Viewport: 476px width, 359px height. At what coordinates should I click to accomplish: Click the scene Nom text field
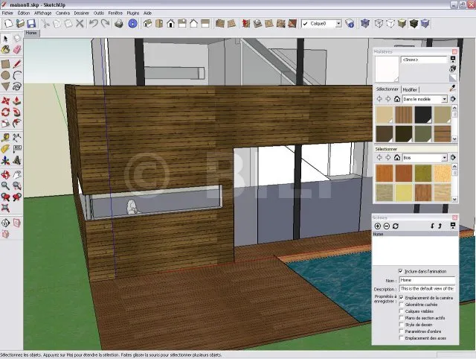427,280
